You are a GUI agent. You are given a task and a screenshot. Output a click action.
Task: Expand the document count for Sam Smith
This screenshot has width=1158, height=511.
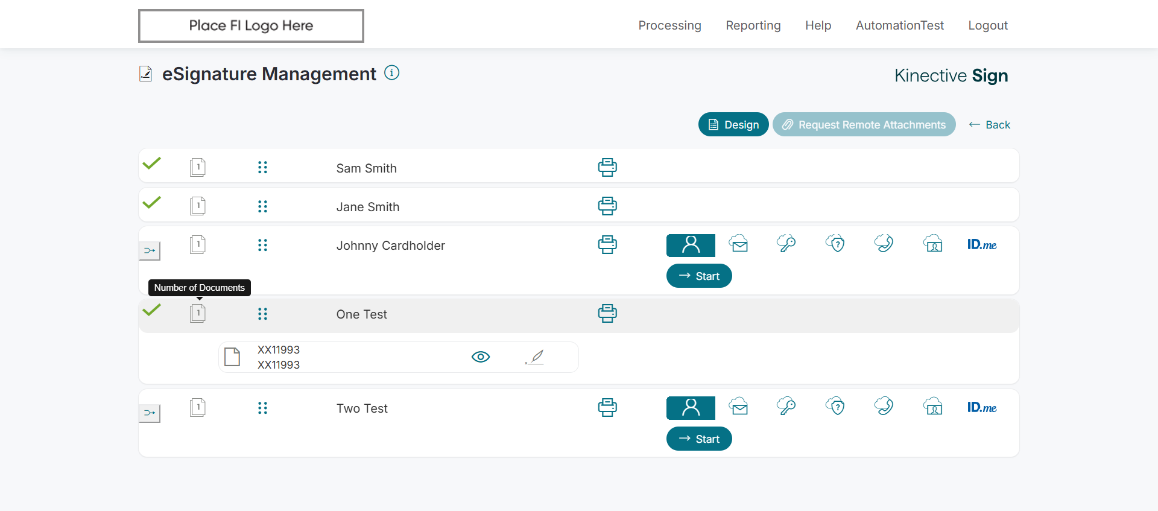[198, 167]
